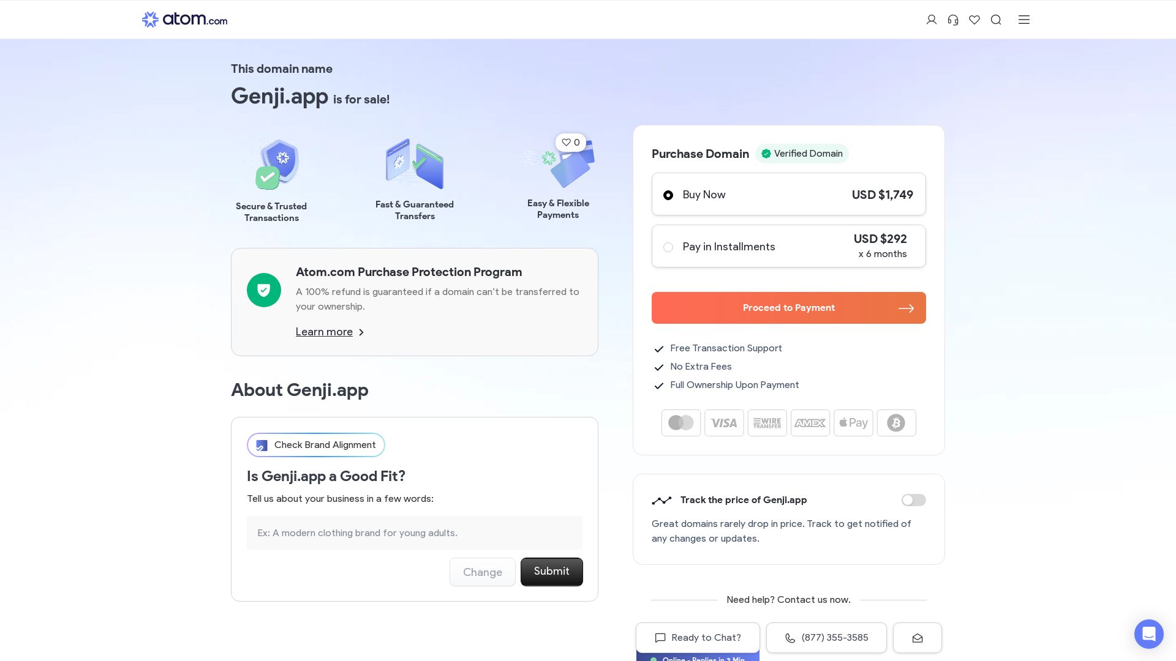Click the search magnifier icon
This screenshot has height=661, width=1176.
tap(996, 20)
